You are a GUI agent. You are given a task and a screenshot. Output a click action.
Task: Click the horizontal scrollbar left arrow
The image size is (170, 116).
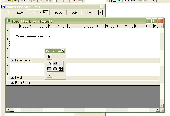pos(8,110)
